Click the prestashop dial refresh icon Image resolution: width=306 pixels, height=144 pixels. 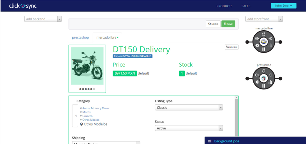(264, 71)
